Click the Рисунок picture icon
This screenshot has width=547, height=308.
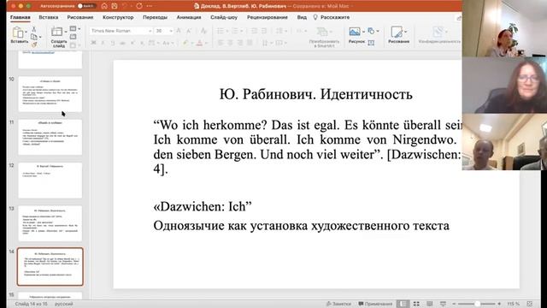tap(355, 32)
